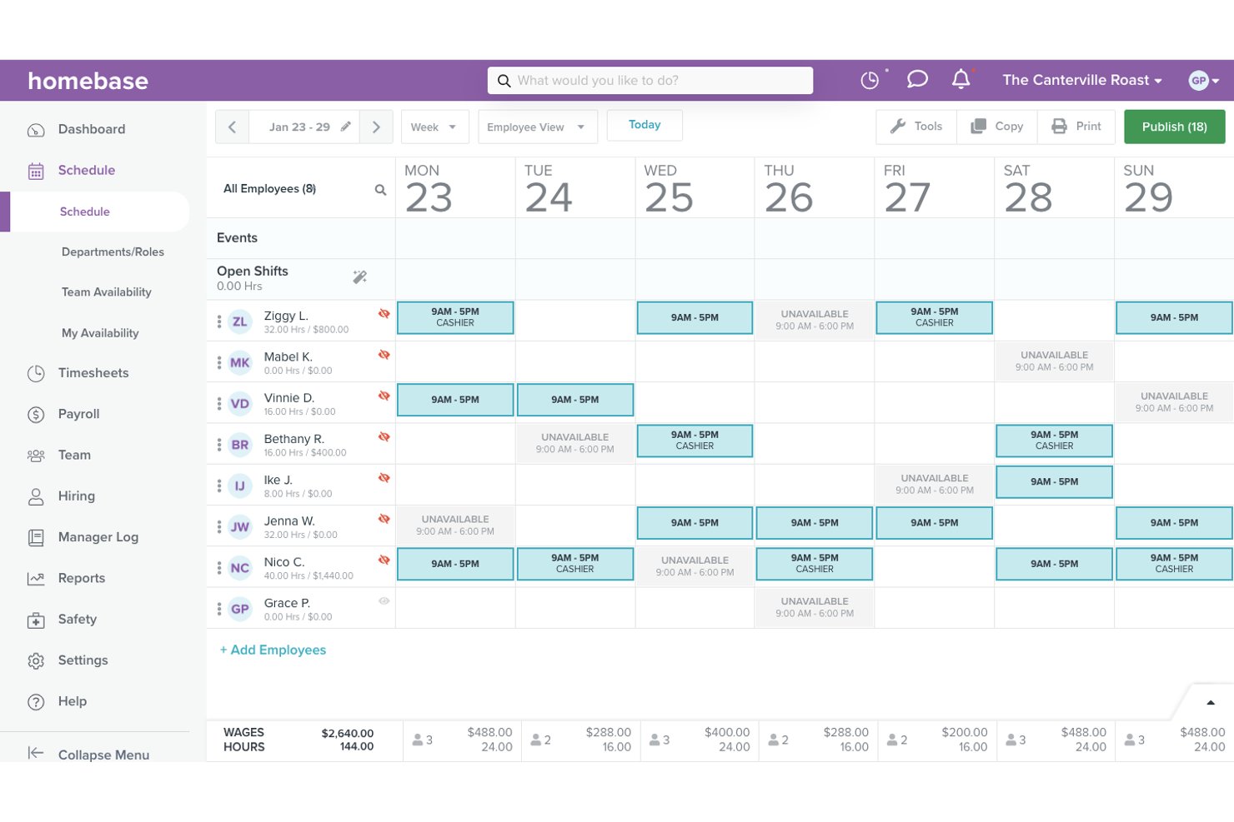Collapse the totals footer panel arrow

tap(1211, 702)
